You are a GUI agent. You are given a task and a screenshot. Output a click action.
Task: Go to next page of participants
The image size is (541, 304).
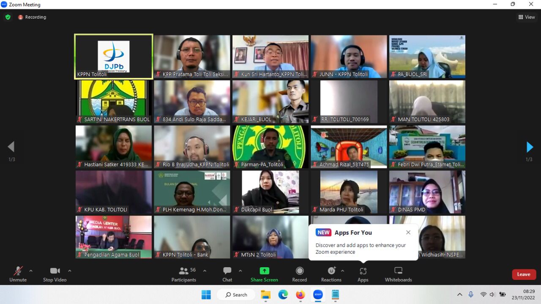coord(530,147)
